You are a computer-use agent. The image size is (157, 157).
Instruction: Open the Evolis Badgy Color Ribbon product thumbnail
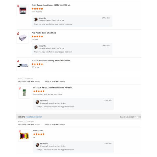click(x=22, y=10)
